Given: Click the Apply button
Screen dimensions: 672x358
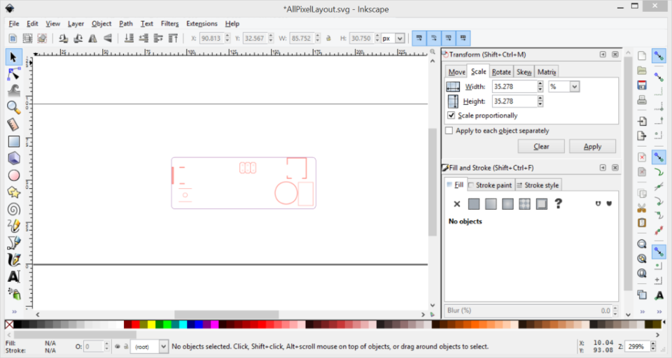Looking at the screenshot, I should tap(592, 146).
